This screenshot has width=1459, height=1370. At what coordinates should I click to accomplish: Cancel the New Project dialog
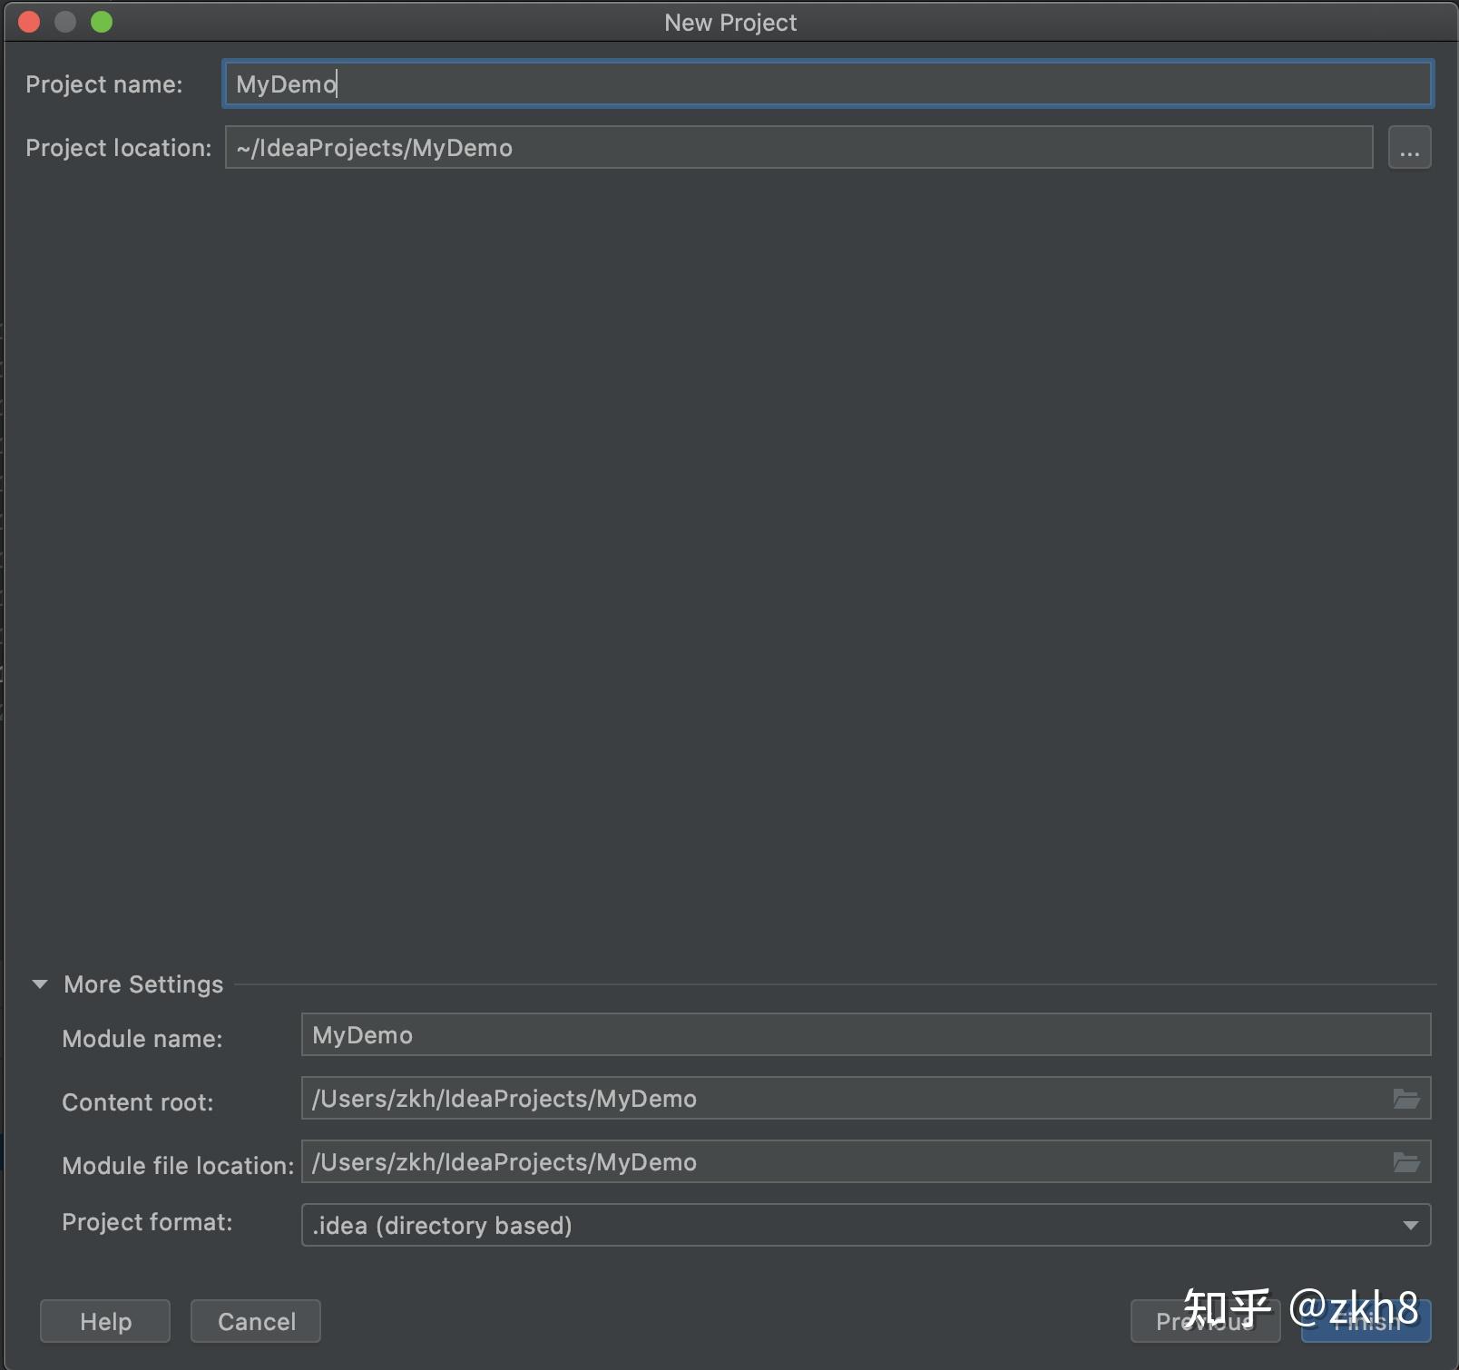(255, 1321)
